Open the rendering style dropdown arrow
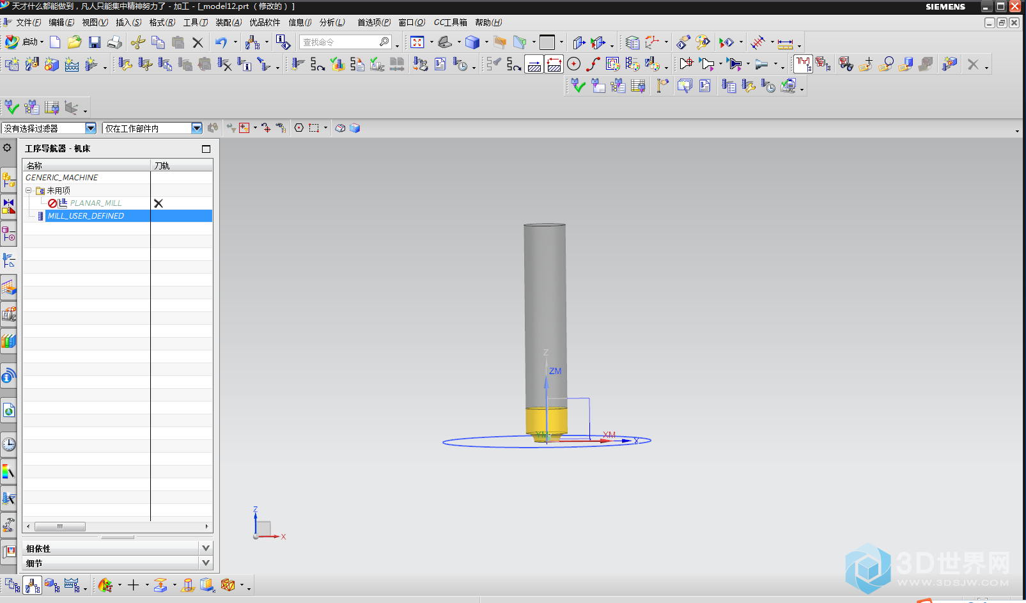The width and height of the screenshot is (1026, 603). coord(486,42)
